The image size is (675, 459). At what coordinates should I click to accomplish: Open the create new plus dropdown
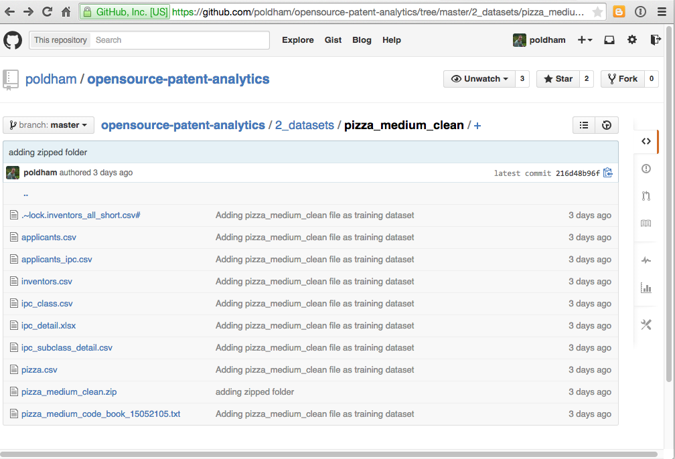pyautogui.click(x=585, y=40)
